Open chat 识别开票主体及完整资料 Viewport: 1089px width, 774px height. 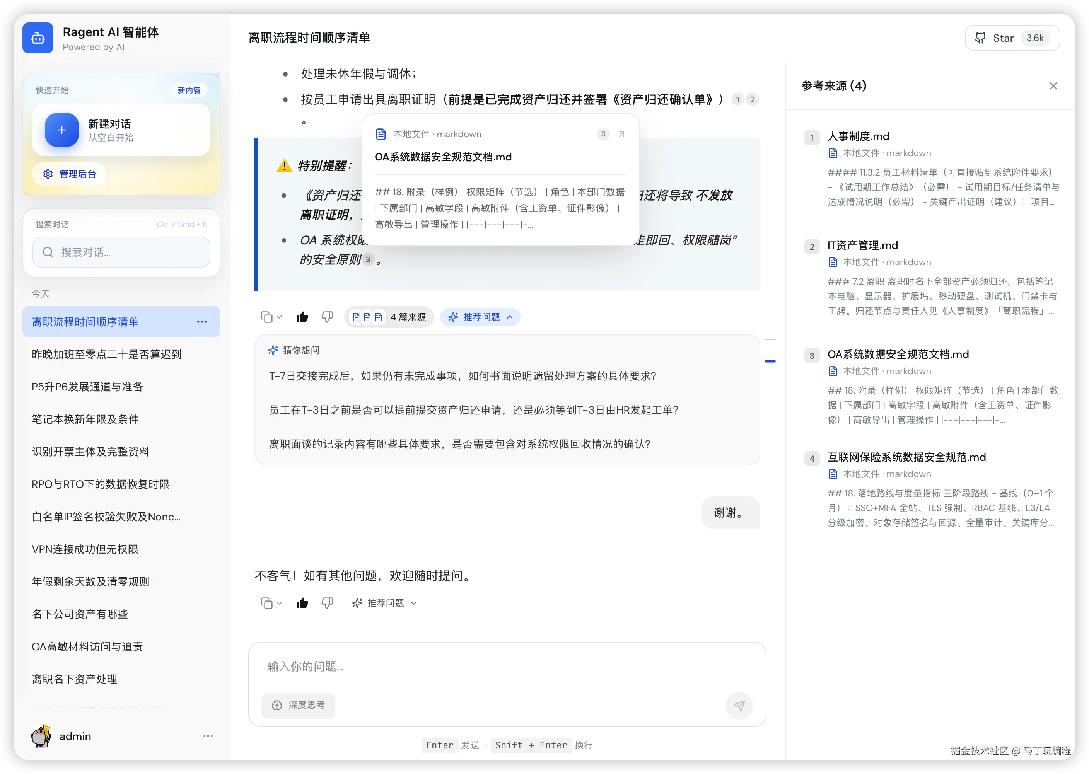coord(121,451)
